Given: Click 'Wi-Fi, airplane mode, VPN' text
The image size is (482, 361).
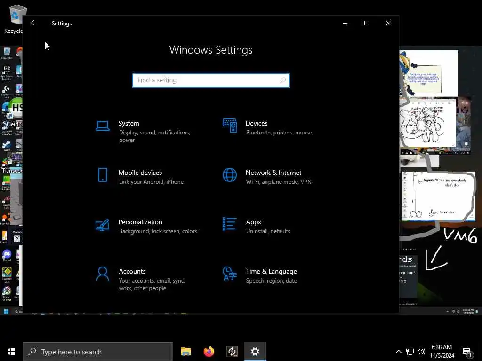Looking at the screenshot, I should coord(279,182).
